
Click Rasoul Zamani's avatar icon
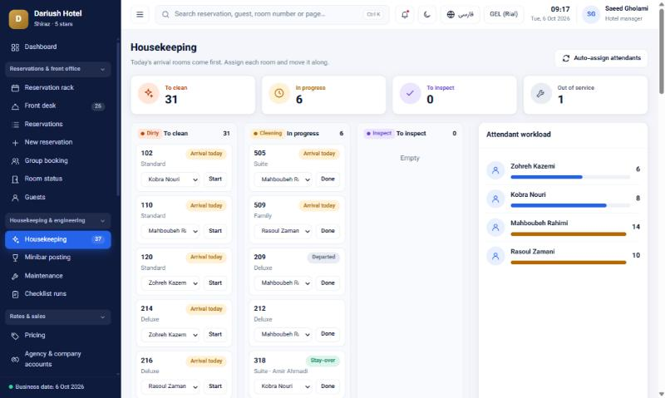[x=495, y=256]
